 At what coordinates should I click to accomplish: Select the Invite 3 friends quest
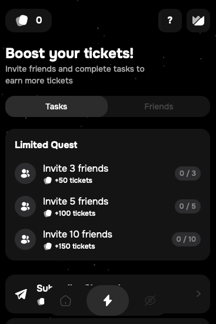click(x=108, y=173)
